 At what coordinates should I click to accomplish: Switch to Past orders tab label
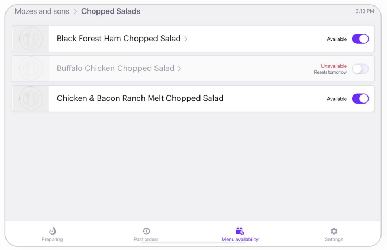click(146, 239)
